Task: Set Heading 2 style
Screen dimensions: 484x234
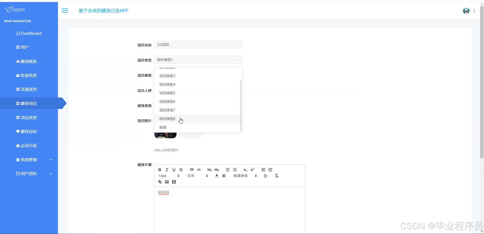Action: coord(217,170)
